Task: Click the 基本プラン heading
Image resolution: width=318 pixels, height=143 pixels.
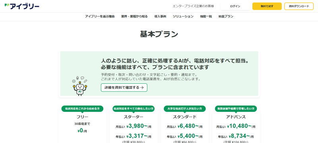Action: pyautogui.click(x=159, y=34)
